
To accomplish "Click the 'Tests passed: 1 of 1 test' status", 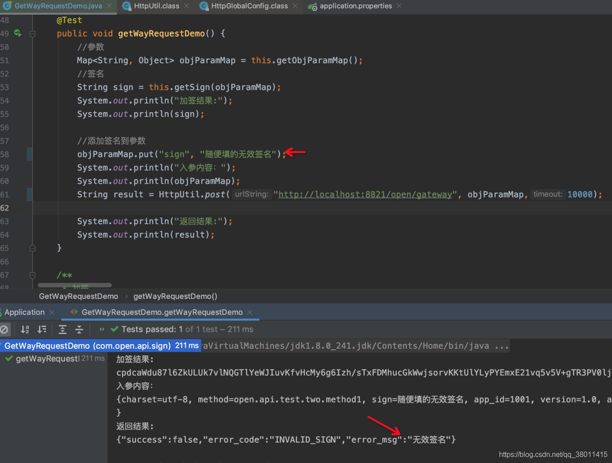I will point(187,329).
